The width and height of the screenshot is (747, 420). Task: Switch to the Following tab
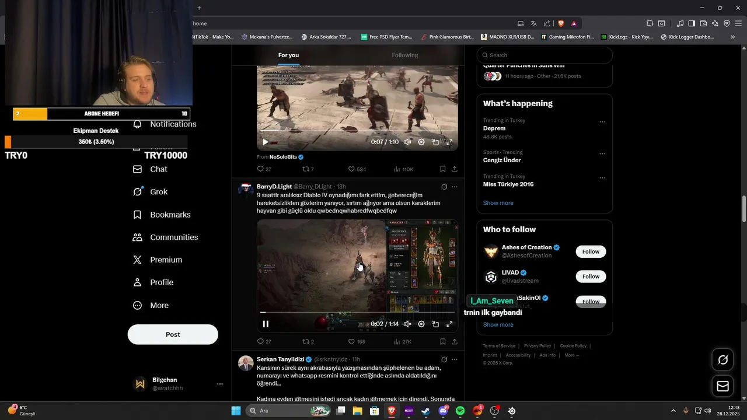click(x=405, y=55)
